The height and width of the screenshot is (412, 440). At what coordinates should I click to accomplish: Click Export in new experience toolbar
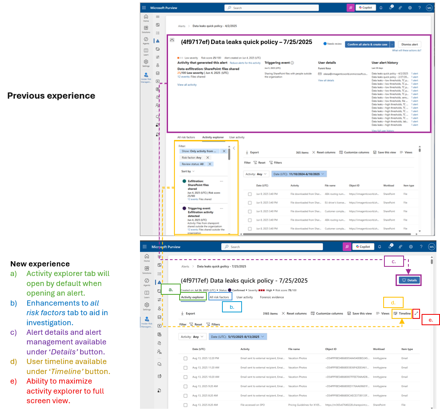[x=188, y=314]
